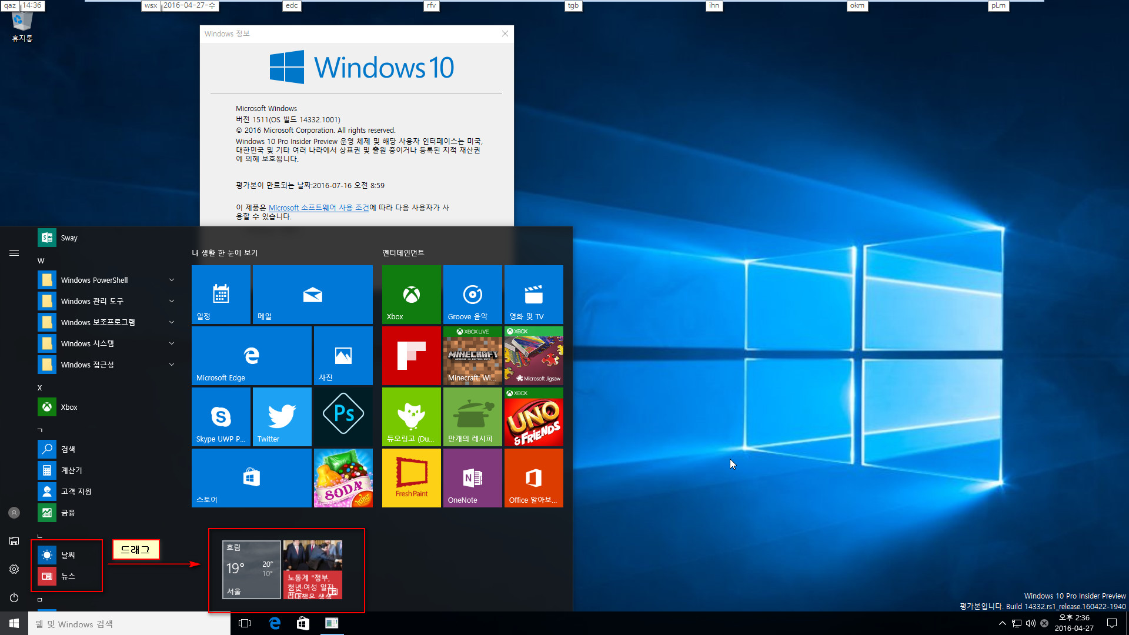Open the volume icon in the tray
The image size is (1129, 635).
click(x=1031, y=623)
